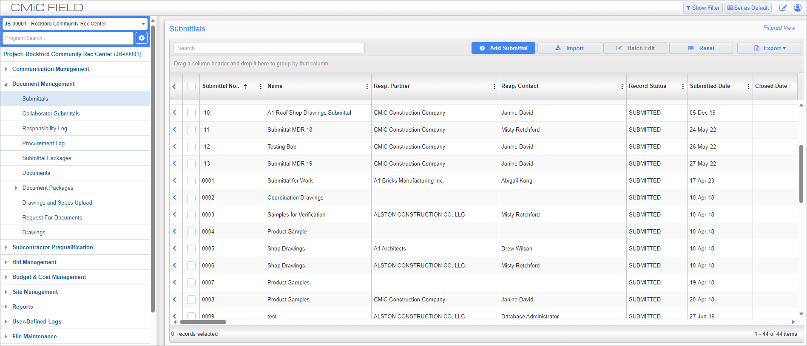Screen dimensions: 807x346
Task: Open Resp. Partner column options menu
Action: pyautogui.click(x=494, y=86)
